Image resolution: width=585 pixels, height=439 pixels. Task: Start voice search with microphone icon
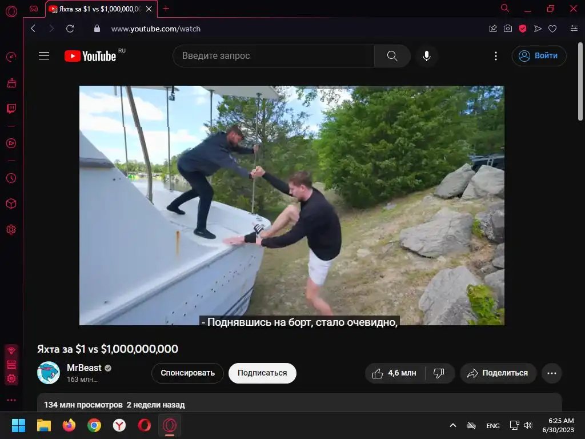pyautogui.click(x=427, y=56)
